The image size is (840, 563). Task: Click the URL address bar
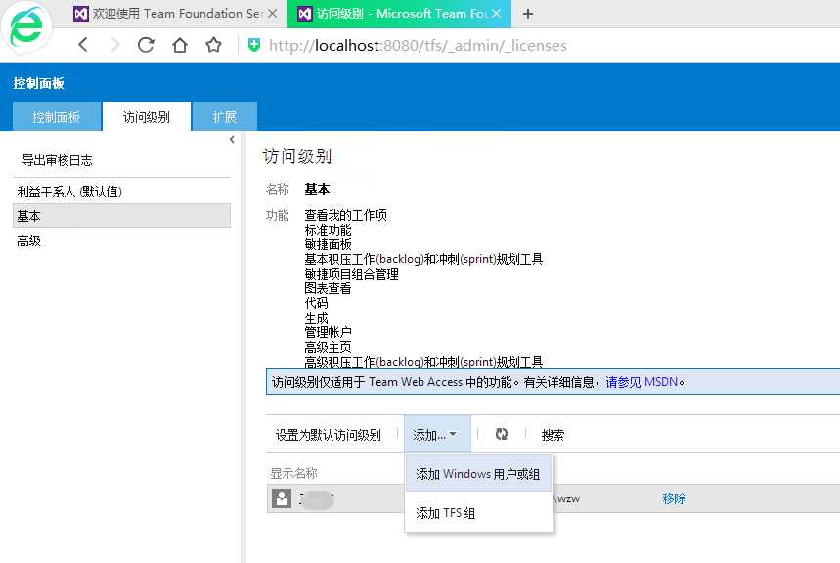pos(418,46)
